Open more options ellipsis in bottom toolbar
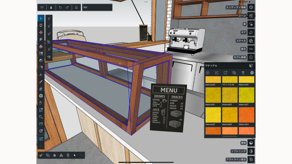This screenshot has width=292, height=164. [x=82, y=155]
